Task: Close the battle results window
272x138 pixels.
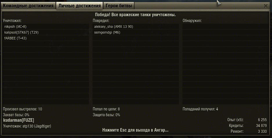Action: (x=266, y=6)
